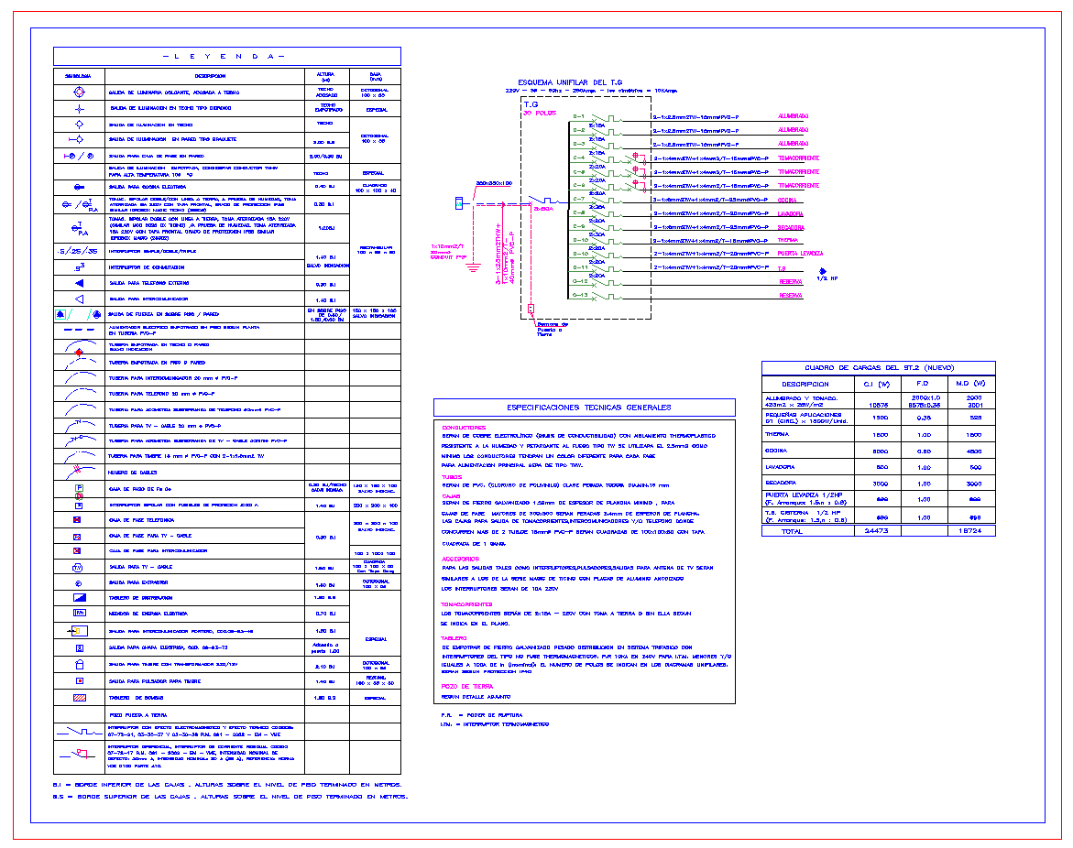Select the LEYENDA title box
Screen dimensions: 1073x848
226,56
